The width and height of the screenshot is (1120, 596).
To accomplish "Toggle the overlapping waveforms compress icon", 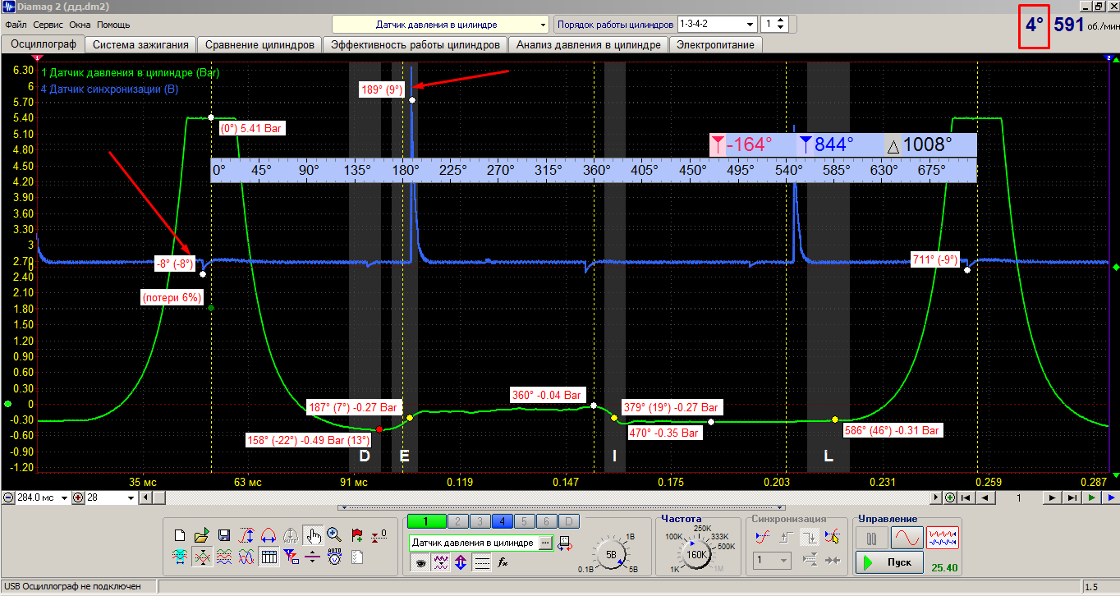I will coord(201,557).
